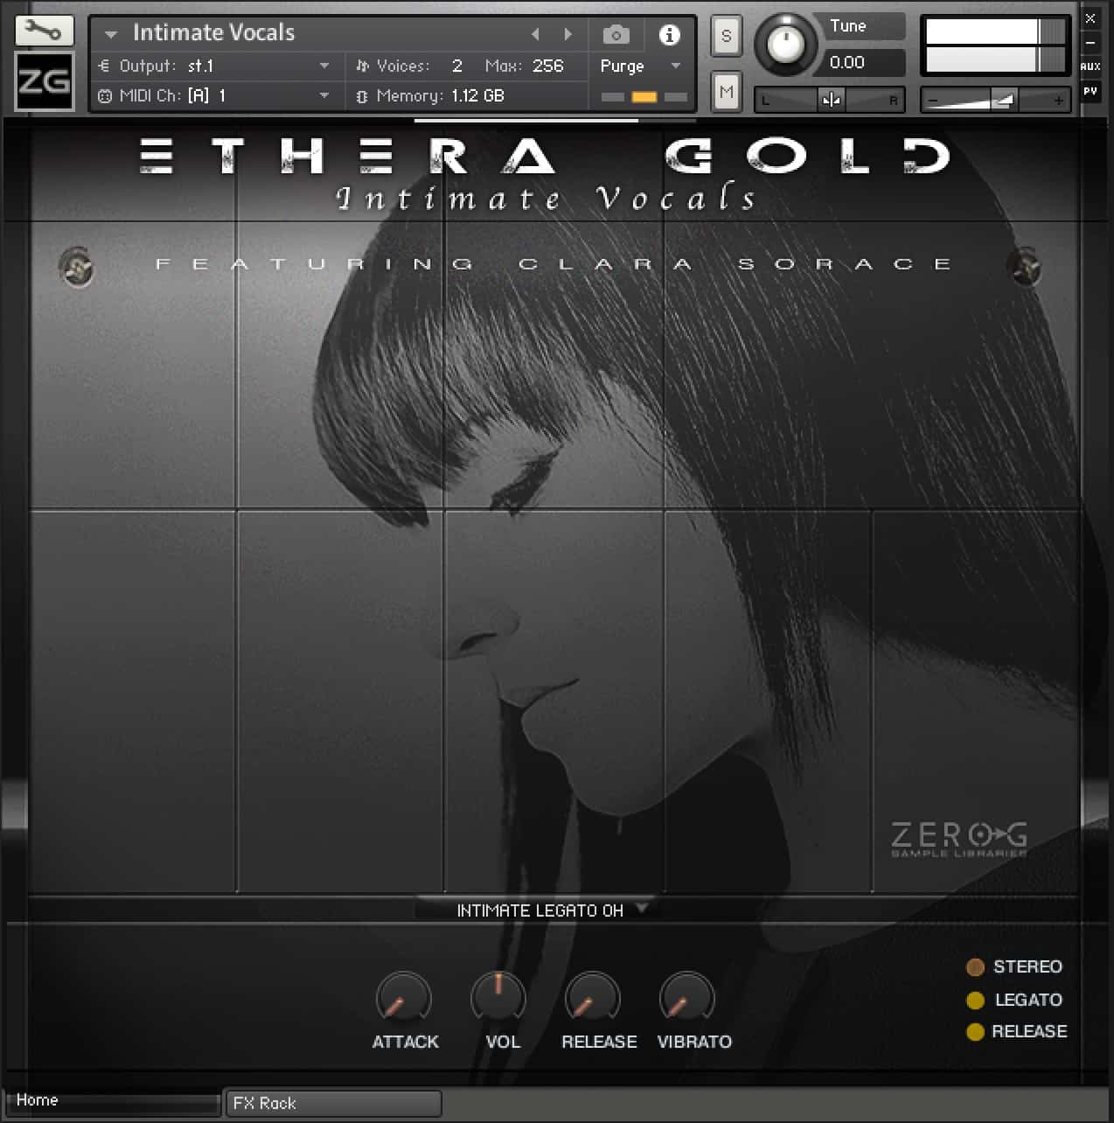The image size is (1114, 1123).
Task: Click the output level meter
Action: (x=996, y=46)
